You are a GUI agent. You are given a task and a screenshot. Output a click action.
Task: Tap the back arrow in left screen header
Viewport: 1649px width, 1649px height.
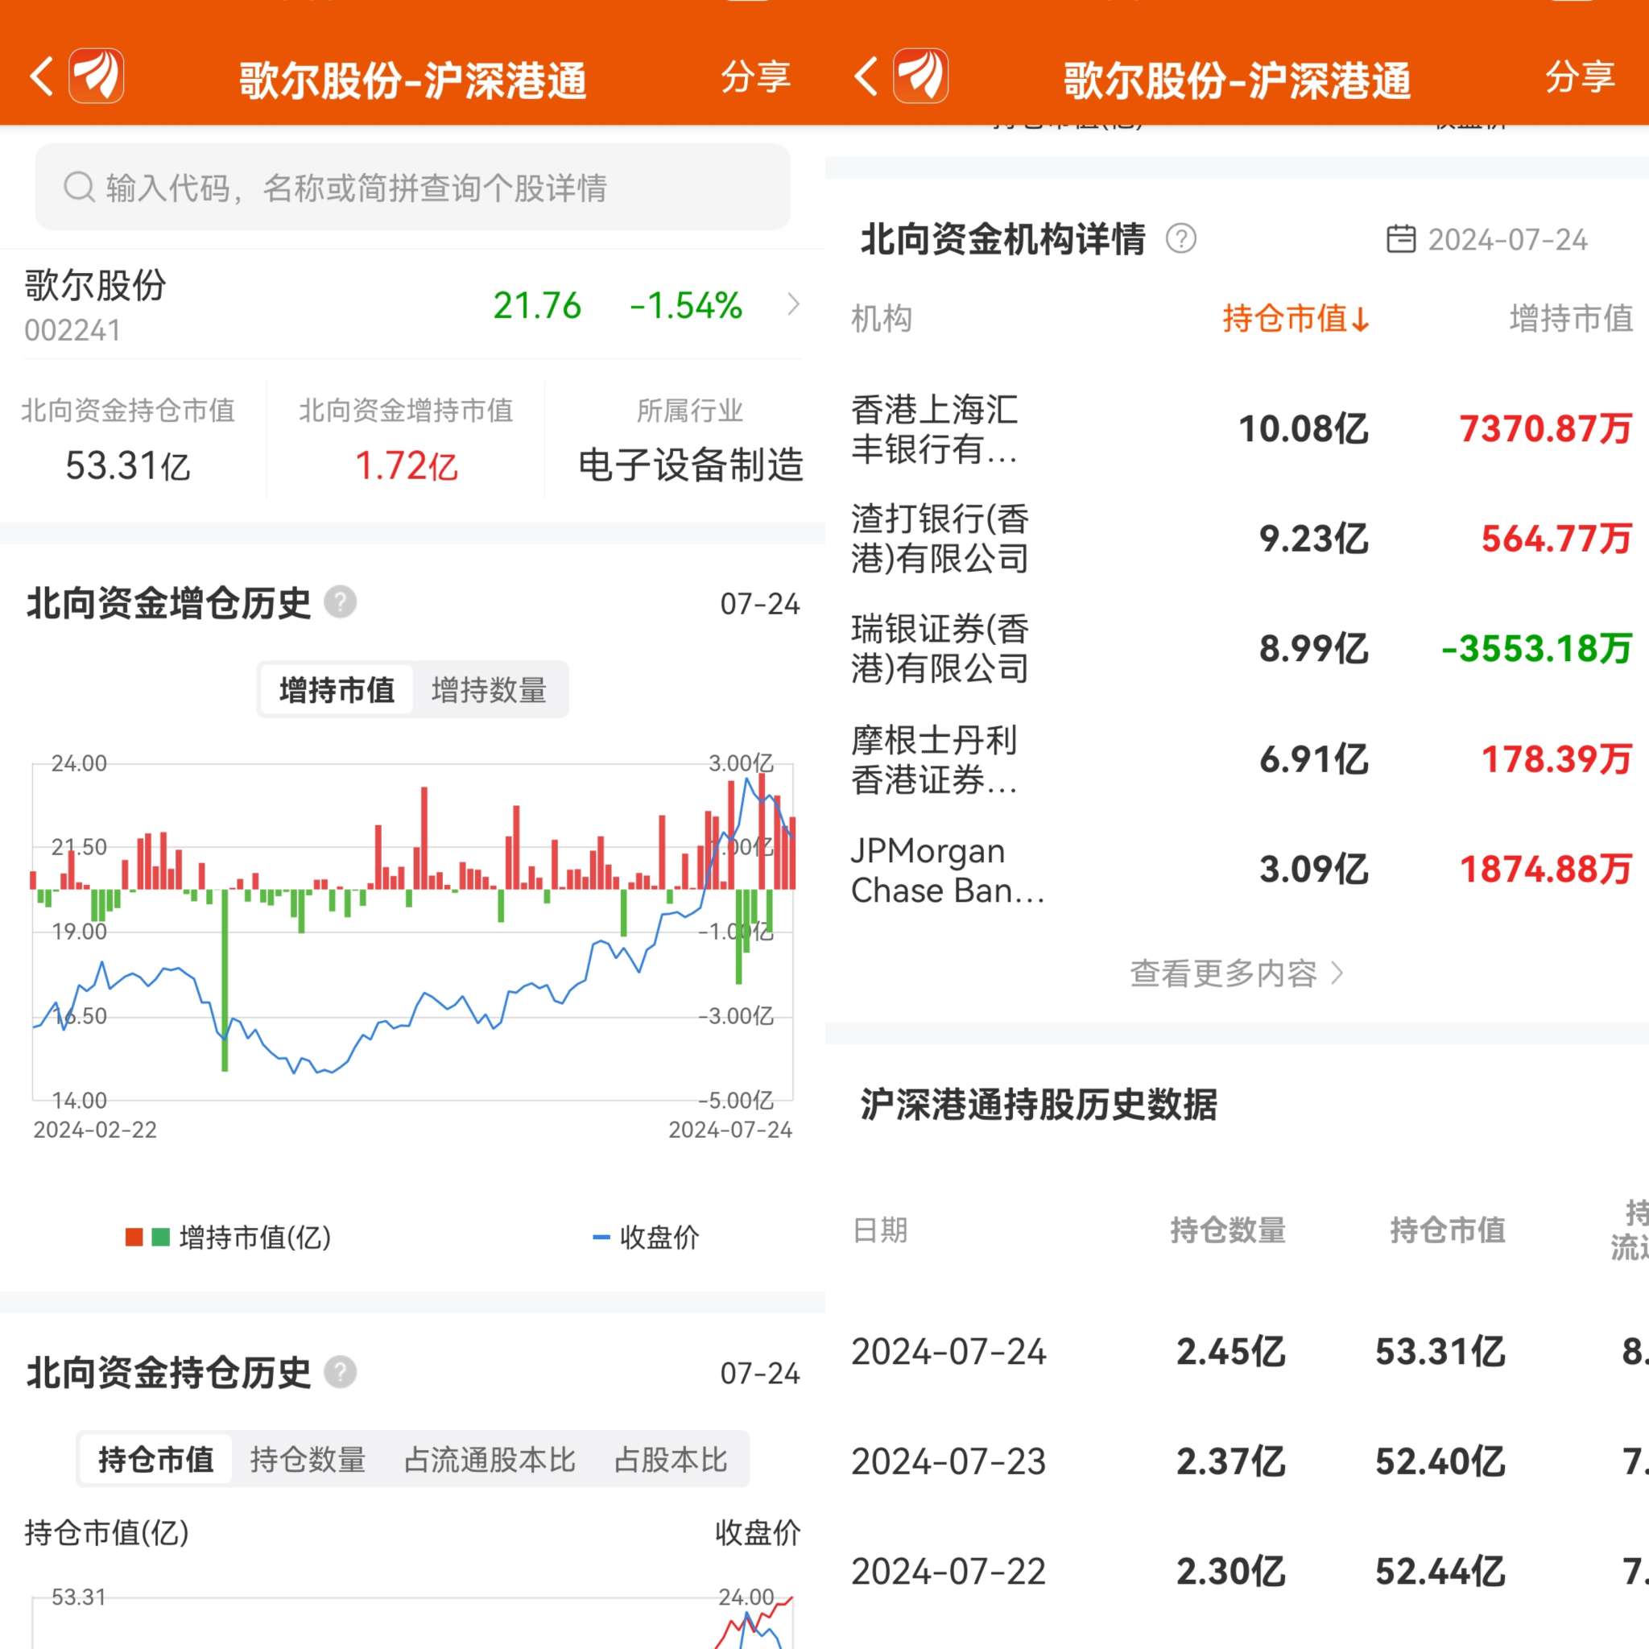pos(42,76)
